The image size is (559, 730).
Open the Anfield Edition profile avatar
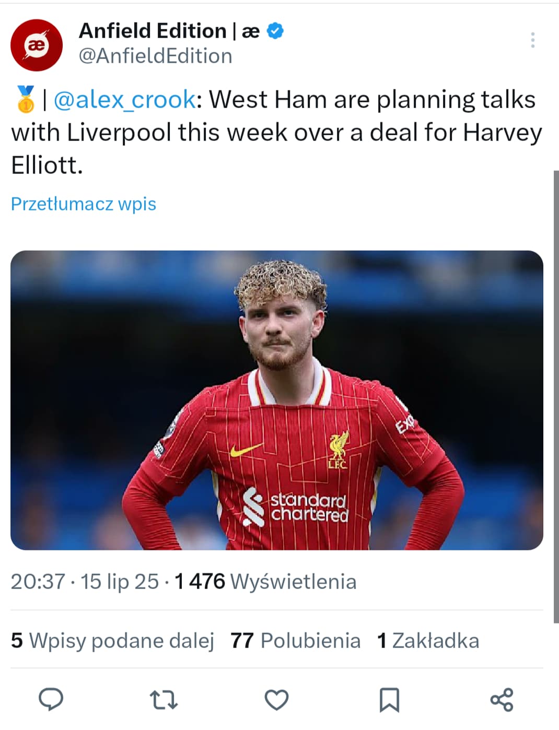tap(37, 45)
